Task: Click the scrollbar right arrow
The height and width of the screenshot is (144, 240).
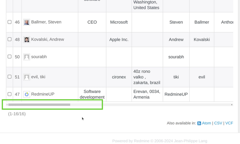Action: (232, 105)
